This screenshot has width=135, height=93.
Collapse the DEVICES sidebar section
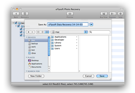[26, 37]
